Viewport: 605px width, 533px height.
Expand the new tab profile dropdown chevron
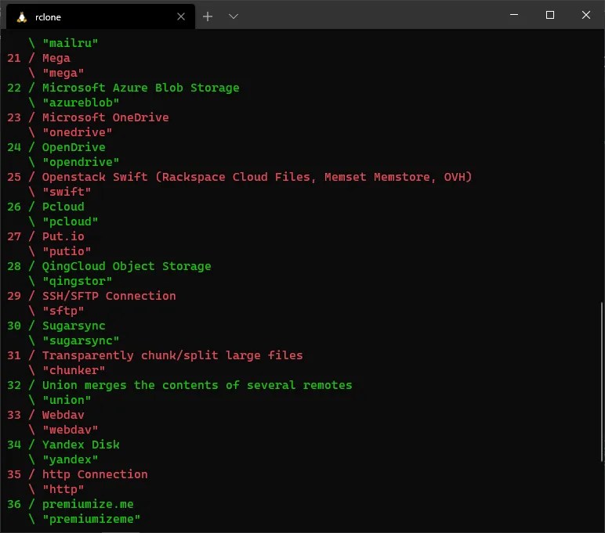click(233, 16)
